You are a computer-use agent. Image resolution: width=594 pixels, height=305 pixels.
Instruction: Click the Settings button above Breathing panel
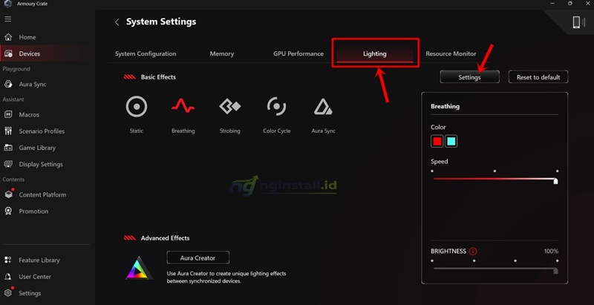click(x=469, y=77)
